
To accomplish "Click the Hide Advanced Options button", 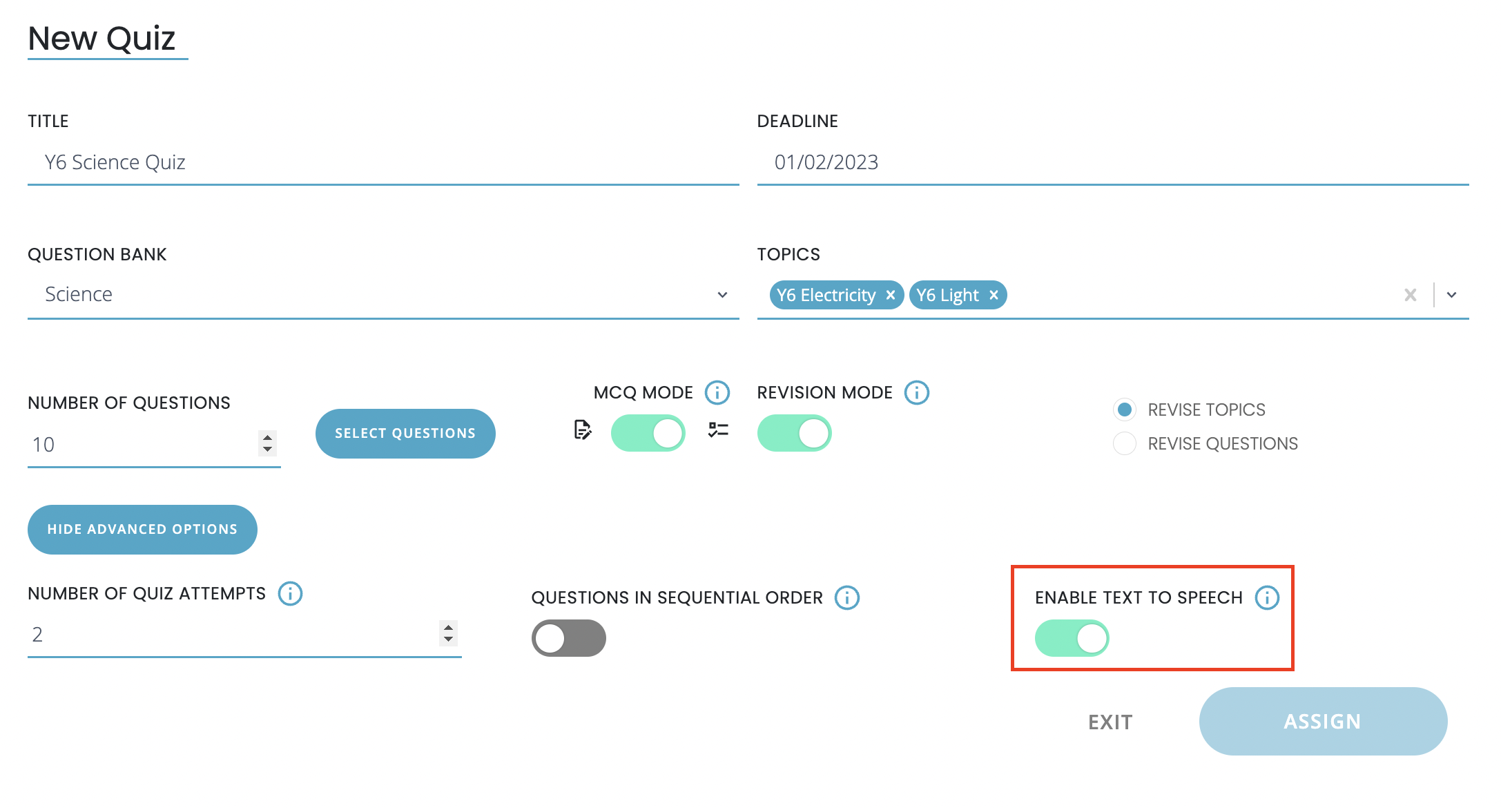I will 142,530.
